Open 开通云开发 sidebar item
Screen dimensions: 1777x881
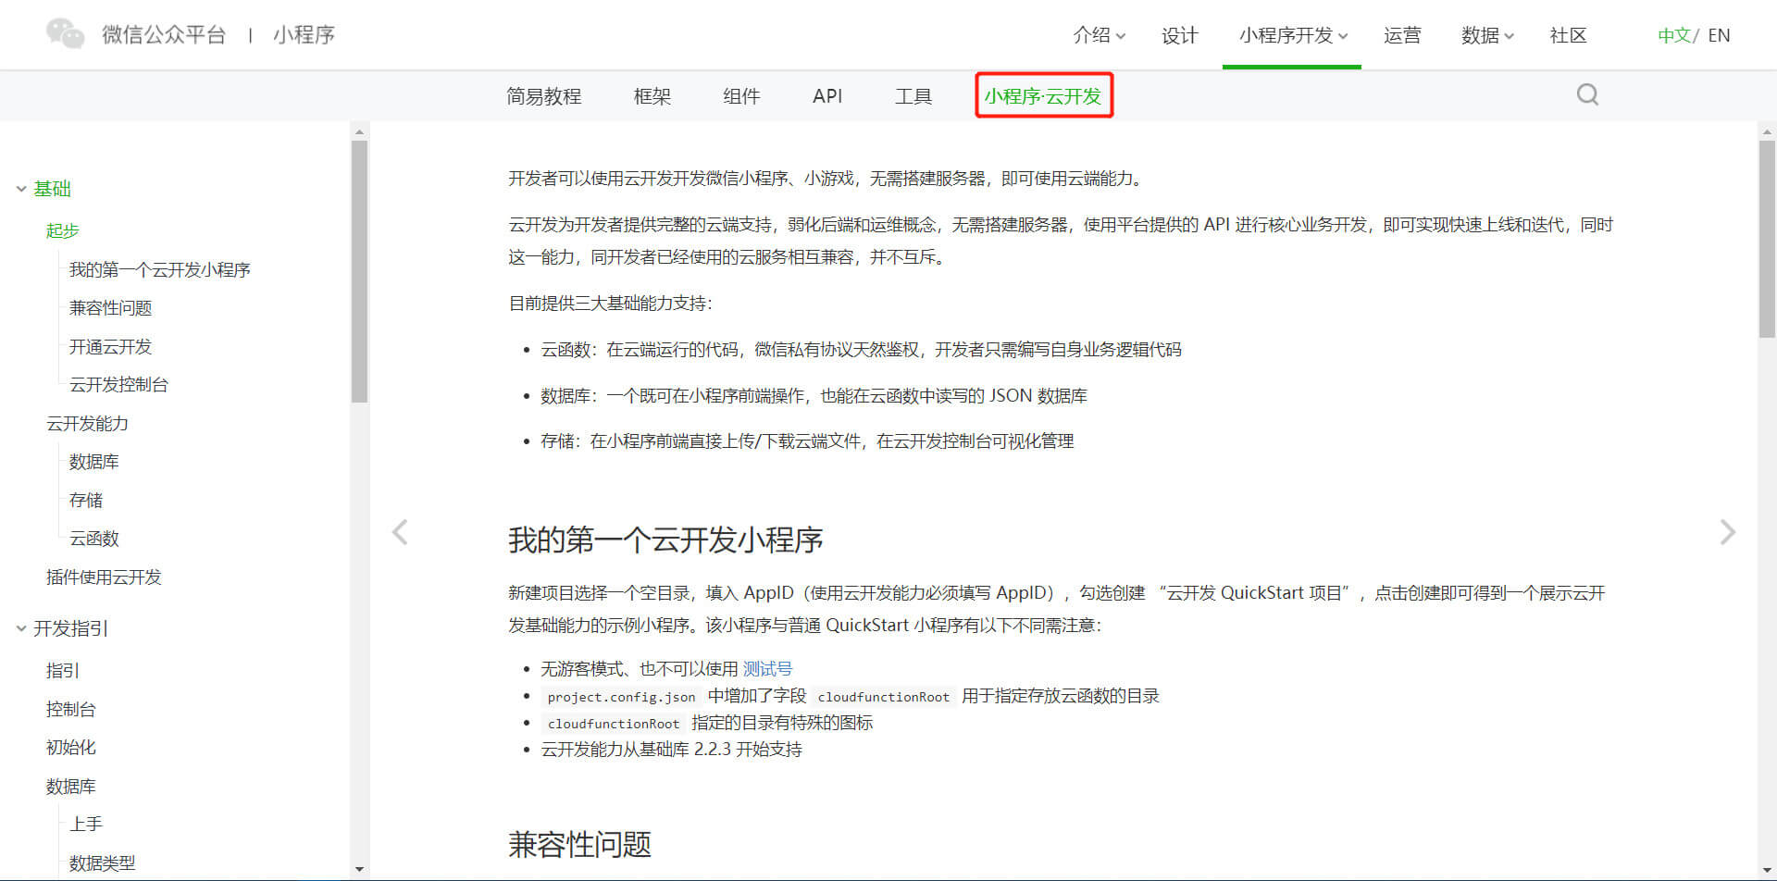click(x=110, y=346)
